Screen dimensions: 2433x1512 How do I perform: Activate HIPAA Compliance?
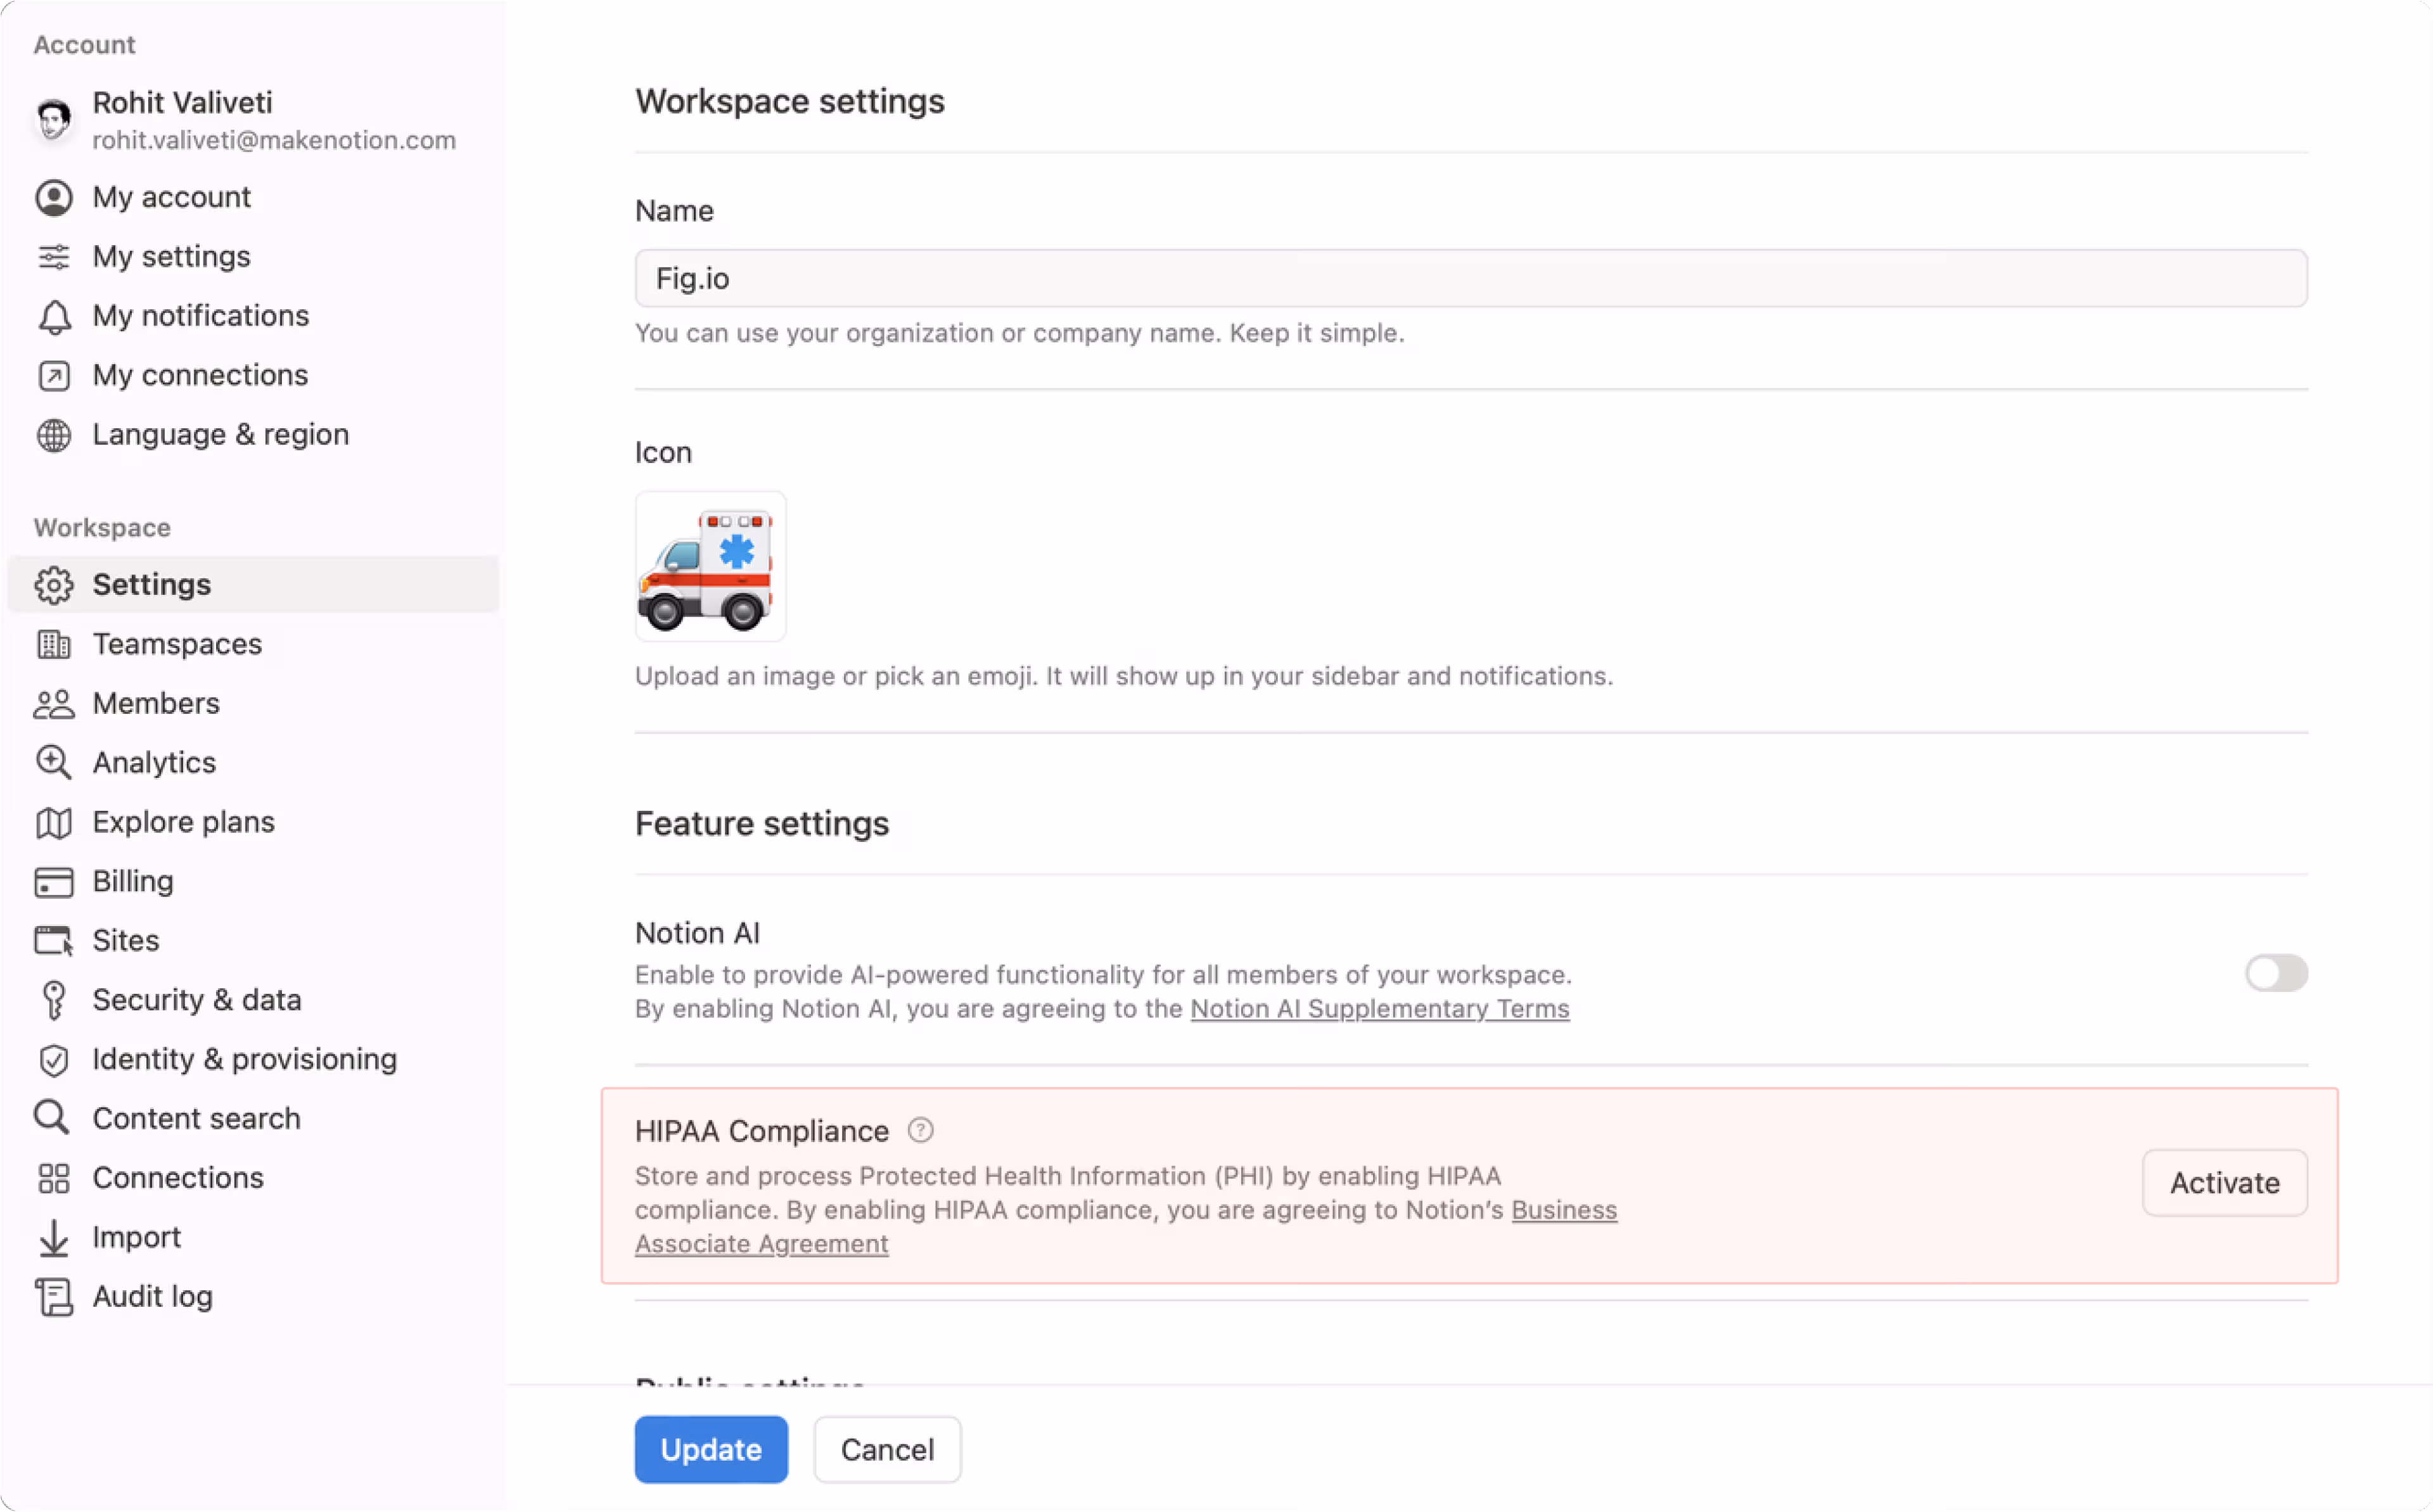pyautogui.click(x=2224, y=1182)
